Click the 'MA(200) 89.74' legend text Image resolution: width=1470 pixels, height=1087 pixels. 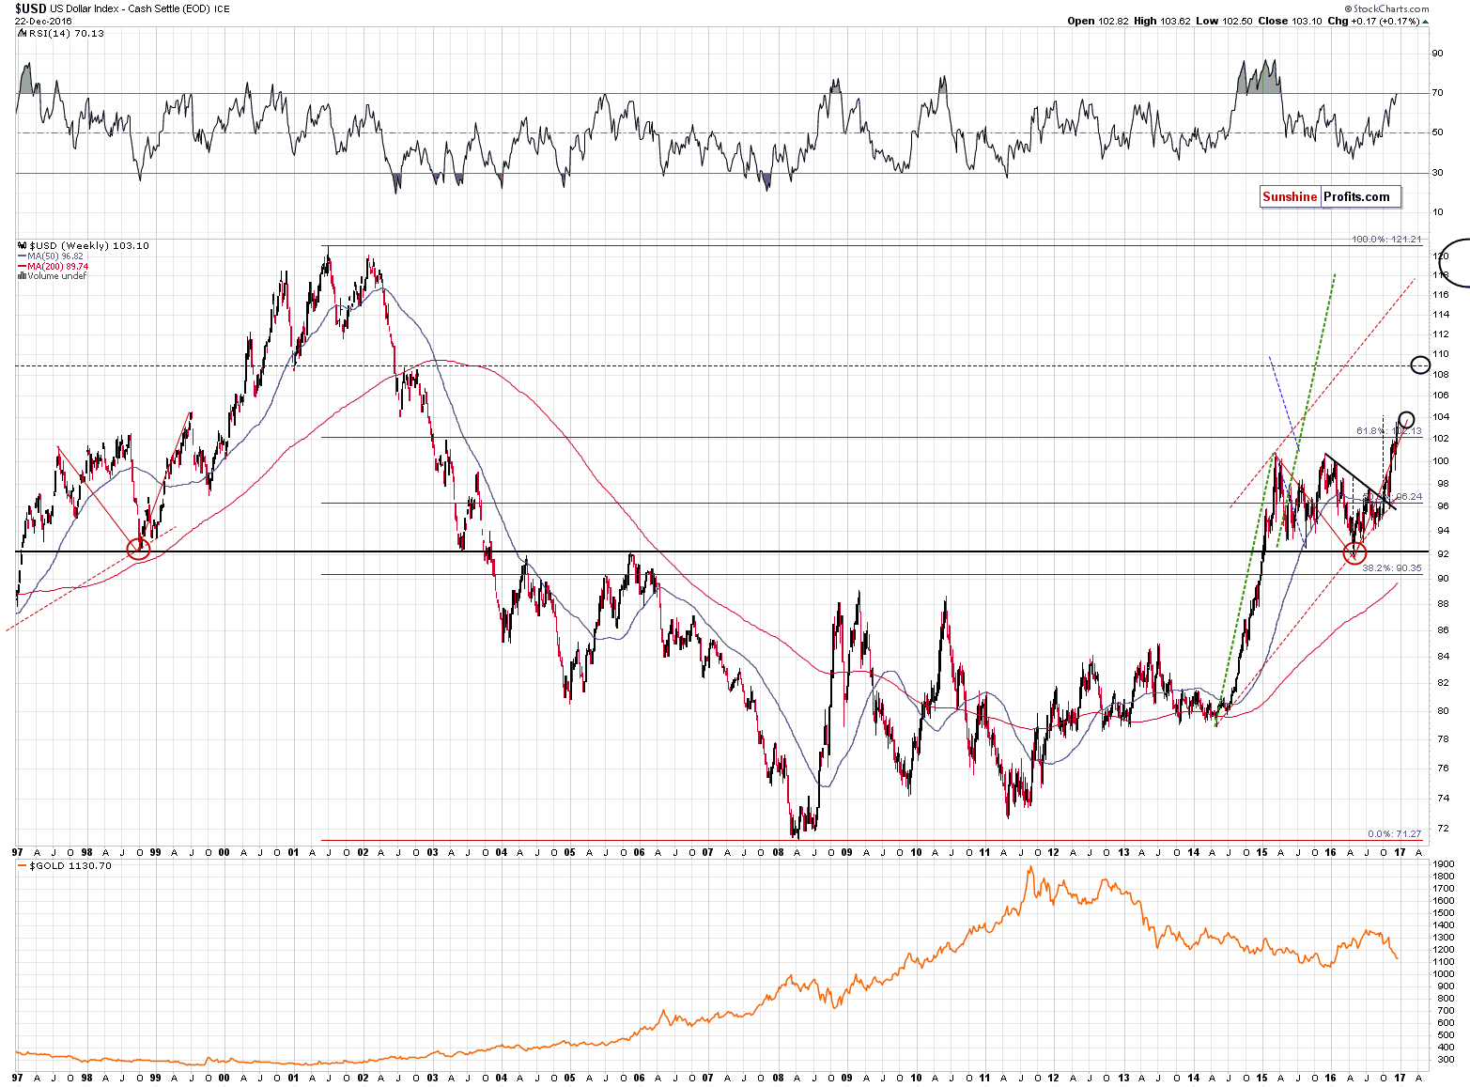[58, 266]
